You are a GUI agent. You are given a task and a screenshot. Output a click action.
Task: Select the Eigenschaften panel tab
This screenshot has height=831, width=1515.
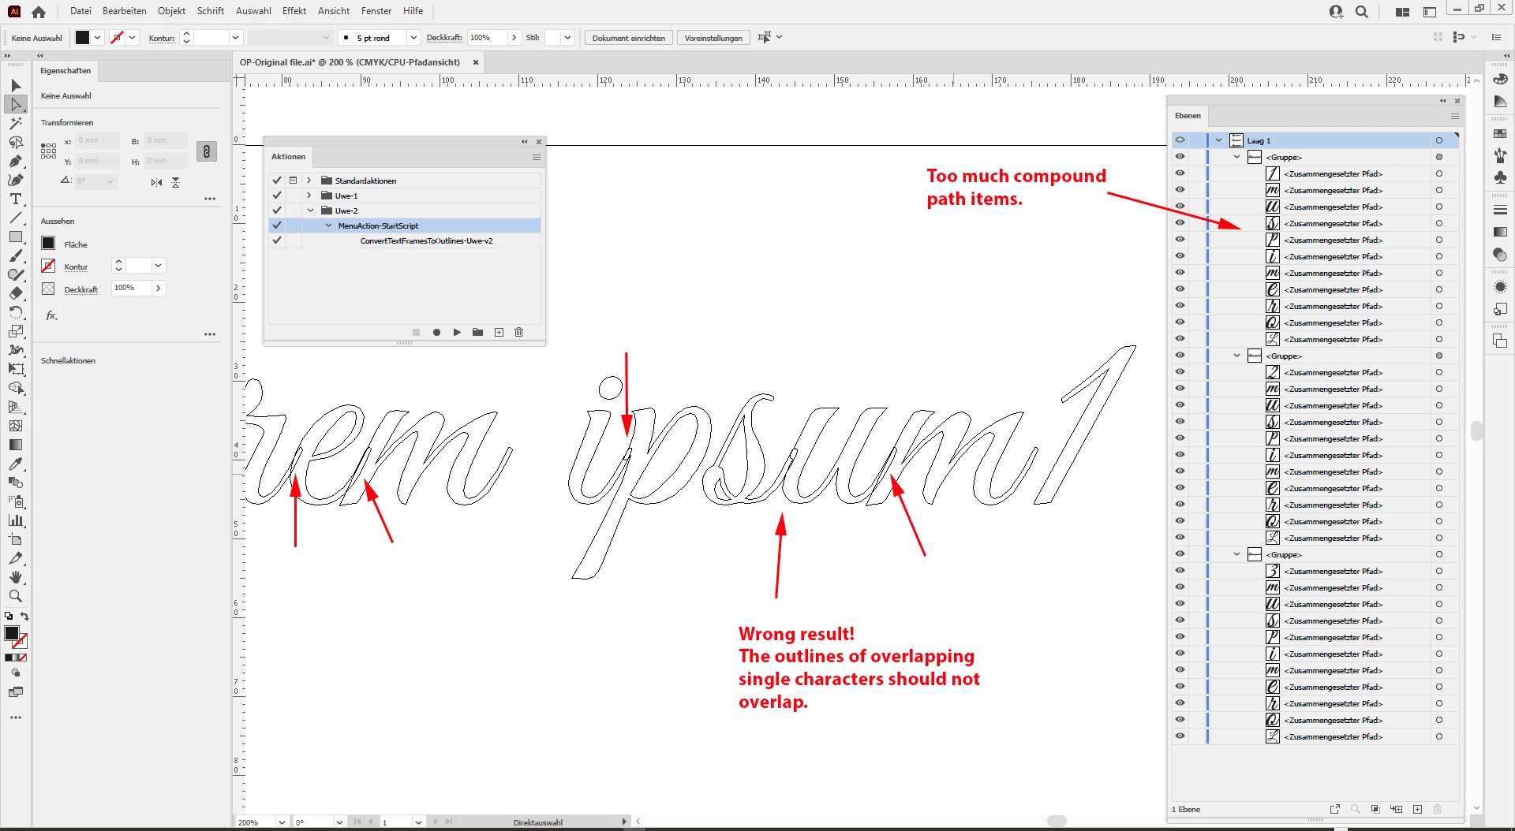click(x=65, y=71)
